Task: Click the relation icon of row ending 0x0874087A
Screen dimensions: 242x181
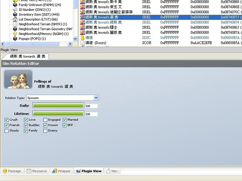Action: [82, 33]
